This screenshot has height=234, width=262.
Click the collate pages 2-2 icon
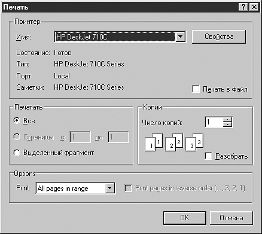[x=174, y=142]
